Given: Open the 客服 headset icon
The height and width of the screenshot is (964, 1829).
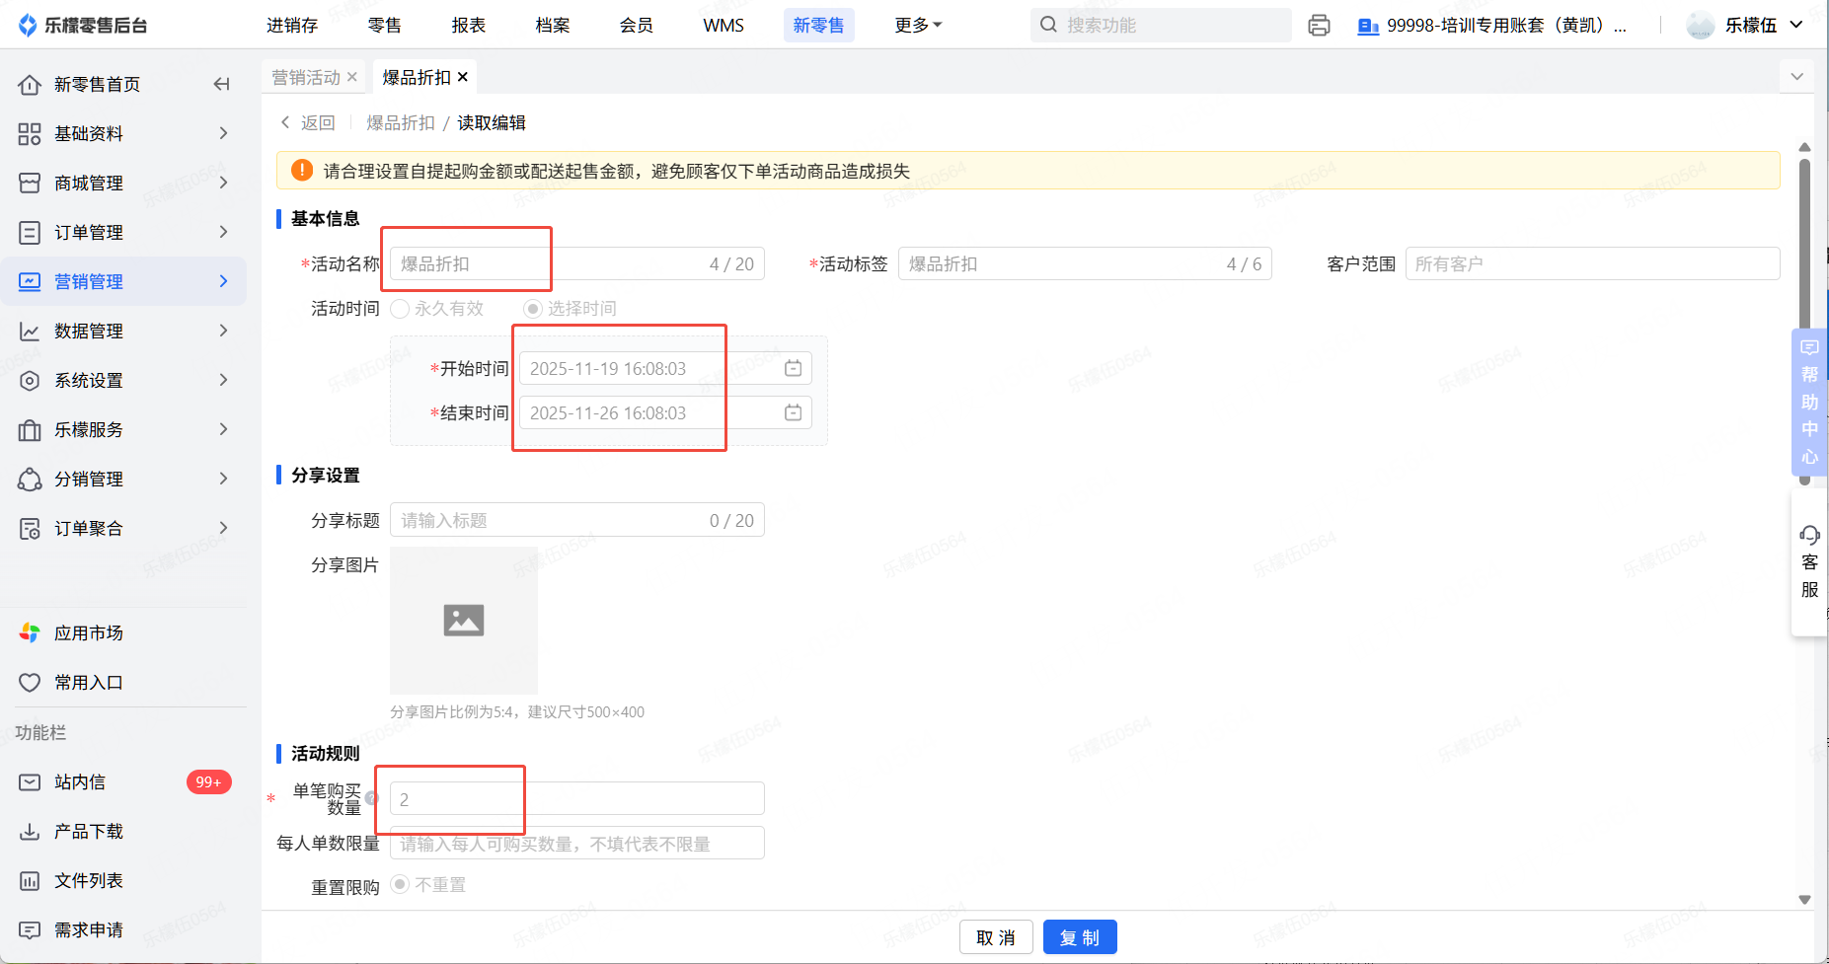Looking at the screenshot, I should click(1809, 535).
